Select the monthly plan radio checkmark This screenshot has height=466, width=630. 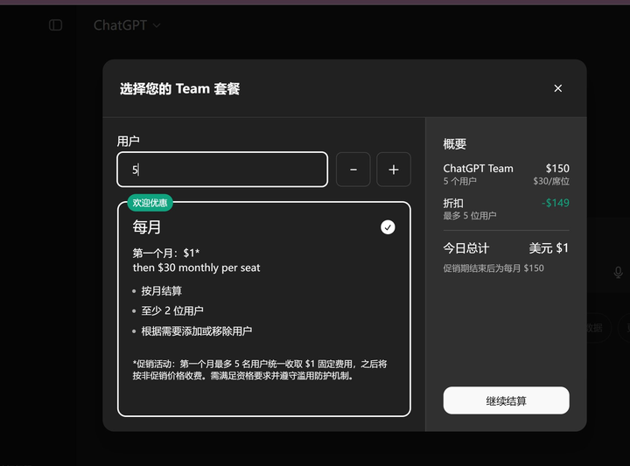tap(388, 227)
